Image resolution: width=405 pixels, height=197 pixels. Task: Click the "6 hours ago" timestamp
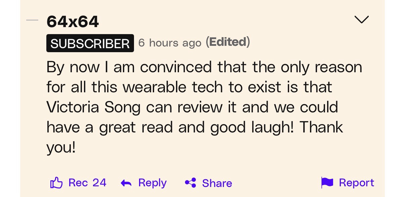(x=170, y=42)
